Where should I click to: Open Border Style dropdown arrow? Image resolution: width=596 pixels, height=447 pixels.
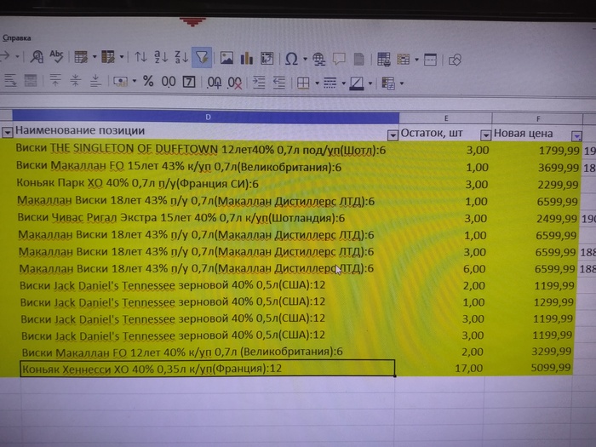[x=344, y=83]
